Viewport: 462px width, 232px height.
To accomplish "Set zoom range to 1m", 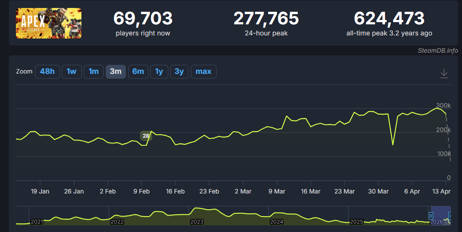I will tap(94, 72).
